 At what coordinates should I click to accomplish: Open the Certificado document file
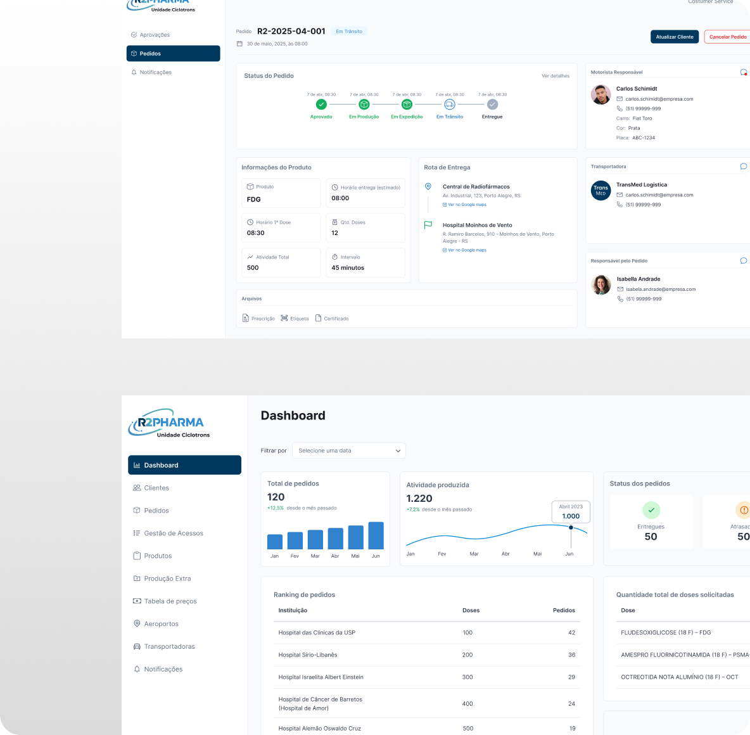pos(318,318)
